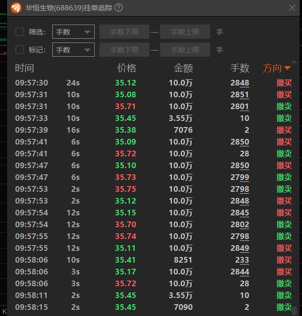The width and height of the screenshot is (302, 316).
Task: Open the 筛选 手数 dropdown
Action: pyautogui.click(x=73, y=32)
